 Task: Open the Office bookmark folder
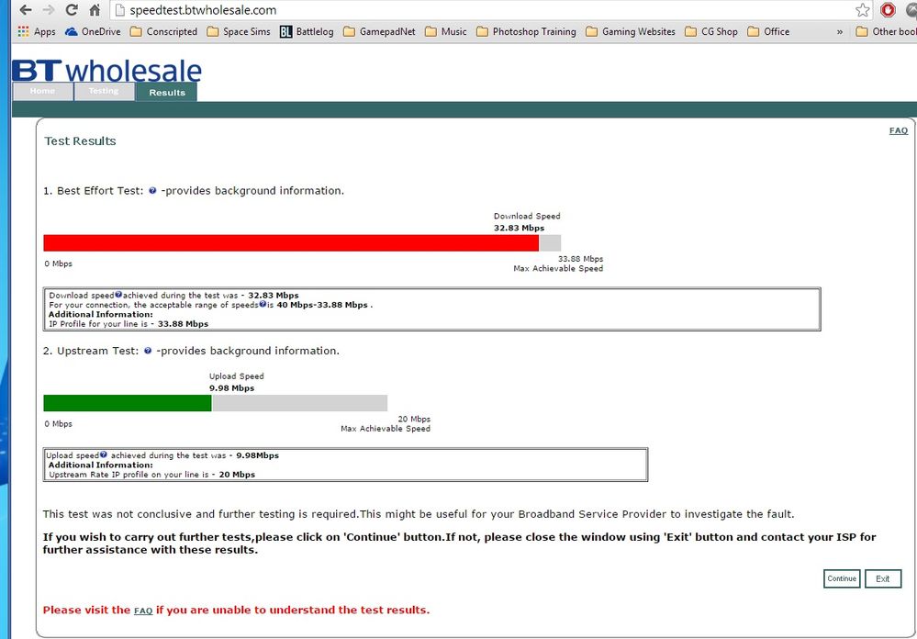click(x=768, y=31)
